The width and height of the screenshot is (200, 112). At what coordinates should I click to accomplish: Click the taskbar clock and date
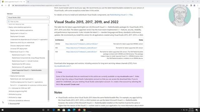pos(191,110)
